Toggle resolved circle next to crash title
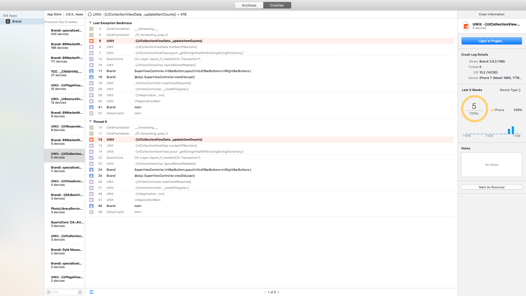Image resolution: width=526 pixels, height=296 pixels. coord(90,15)
